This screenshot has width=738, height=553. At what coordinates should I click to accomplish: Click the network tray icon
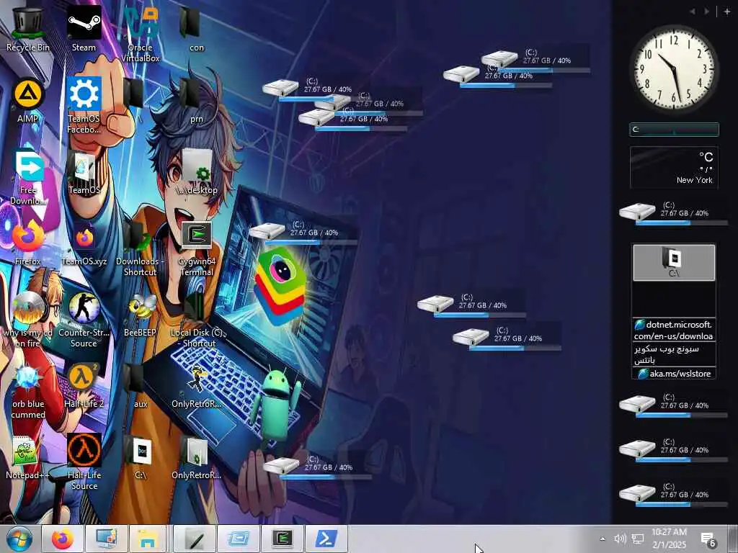[638, 539]
